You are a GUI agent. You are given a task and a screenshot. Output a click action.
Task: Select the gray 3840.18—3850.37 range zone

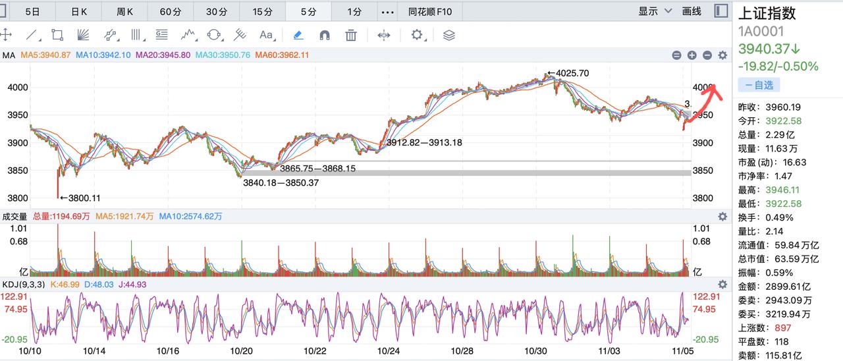pos(466,173)
